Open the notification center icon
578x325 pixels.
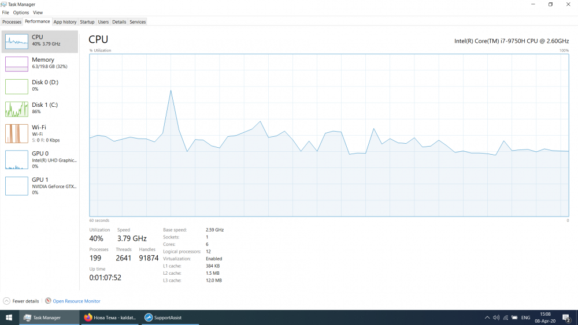[566, 317]
